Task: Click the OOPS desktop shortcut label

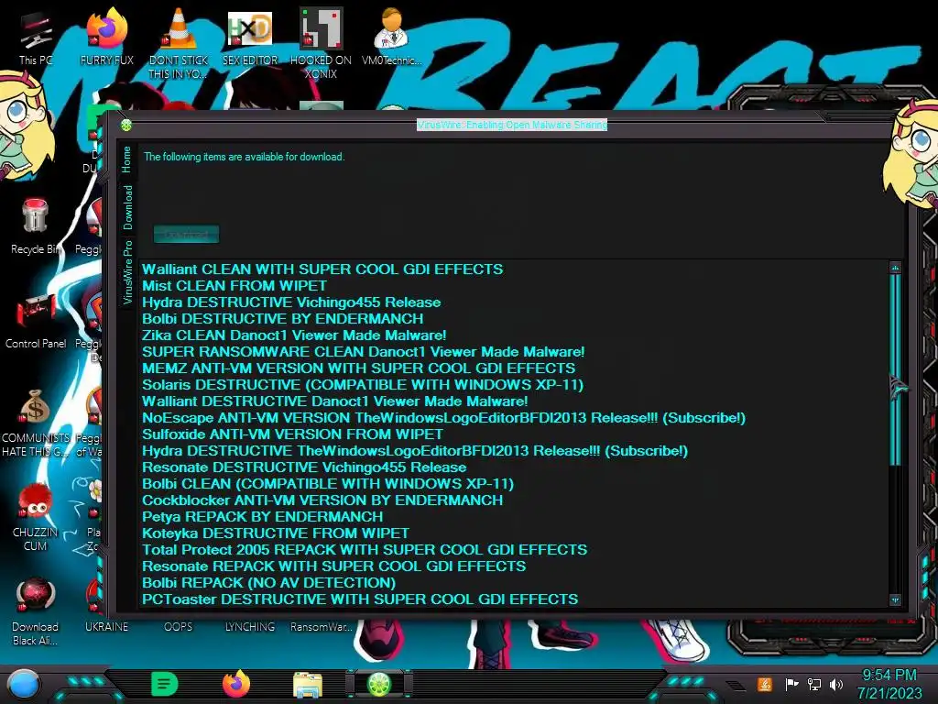Action: click(179, 627)
